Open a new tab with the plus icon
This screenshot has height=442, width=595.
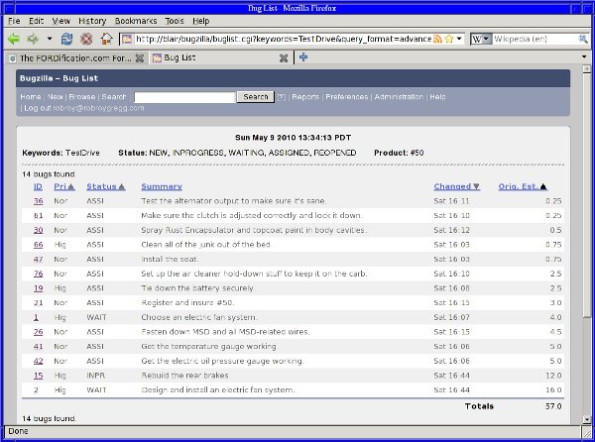click(x=303, y=57)
